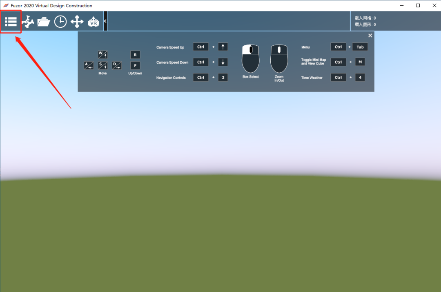Click Ctrl key beside Menu label
441x292 pixels.
coord(338,47)
